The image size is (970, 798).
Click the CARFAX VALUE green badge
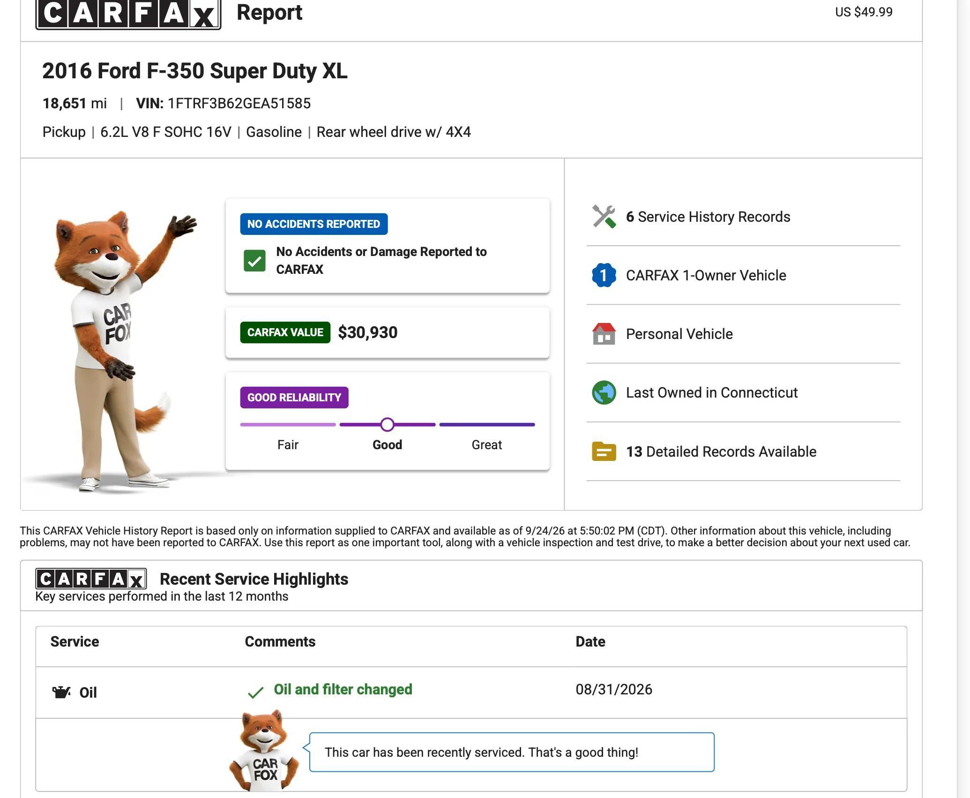click(285, 332)
